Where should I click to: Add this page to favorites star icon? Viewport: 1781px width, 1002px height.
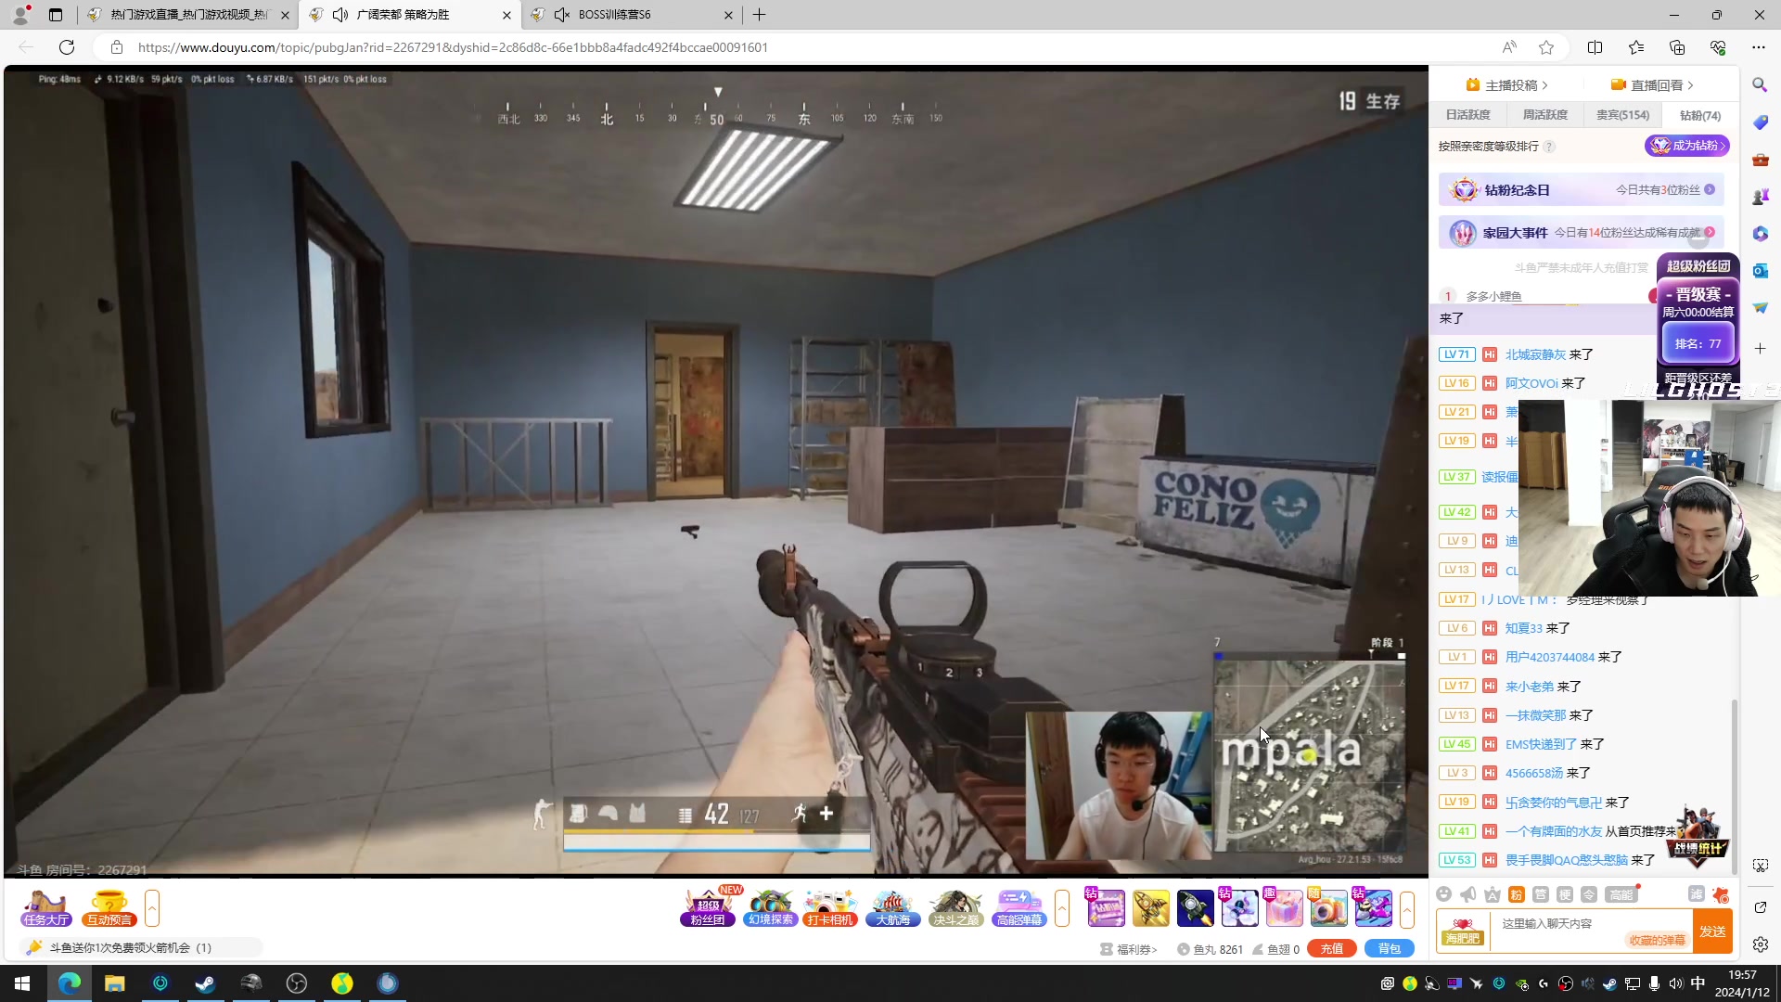(x=1546, y=47)
